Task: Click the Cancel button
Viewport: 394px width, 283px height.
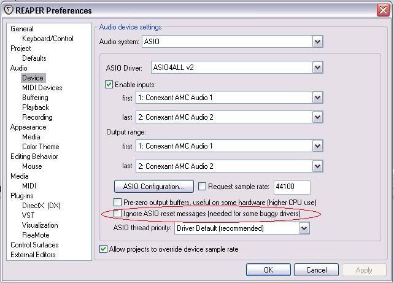Action: point(316,269)
